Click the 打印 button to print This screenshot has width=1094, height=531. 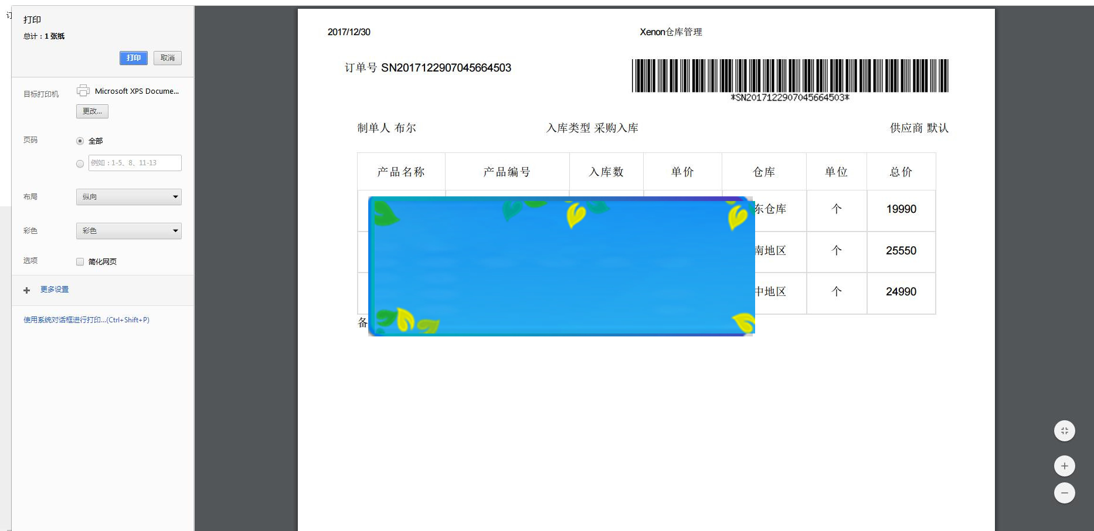pyautogui.click(x=133, y=58)
